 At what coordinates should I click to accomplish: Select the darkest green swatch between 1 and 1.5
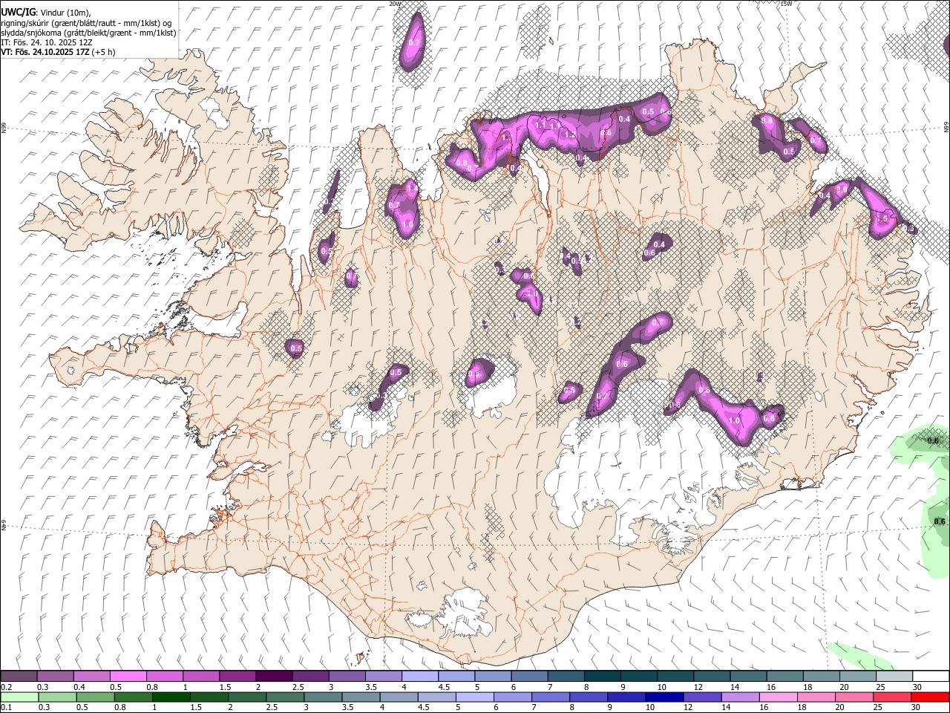[171, 697]
